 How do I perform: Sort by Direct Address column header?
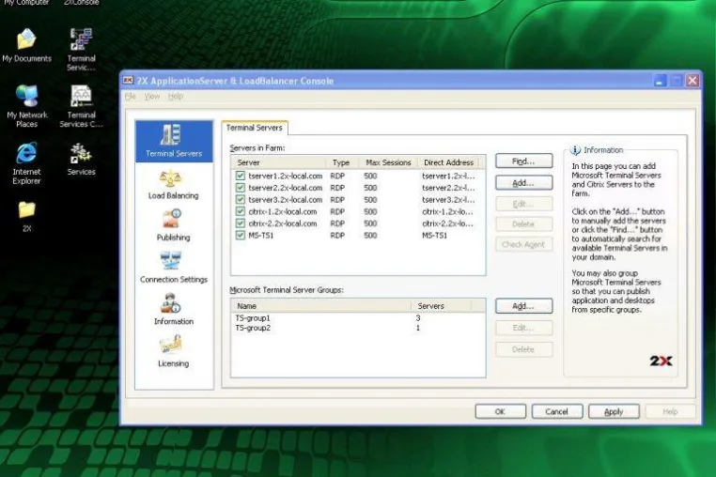448,162
